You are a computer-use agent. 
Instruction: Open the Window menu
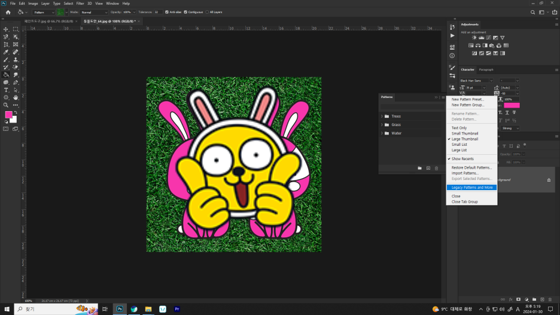112,4
